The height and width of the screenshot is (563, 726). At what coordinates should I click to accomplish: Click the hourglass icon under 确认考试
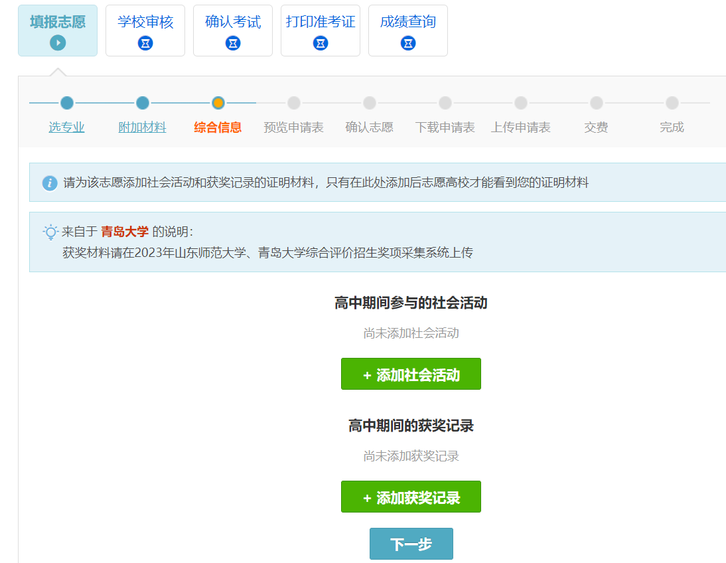click(233, 43)
